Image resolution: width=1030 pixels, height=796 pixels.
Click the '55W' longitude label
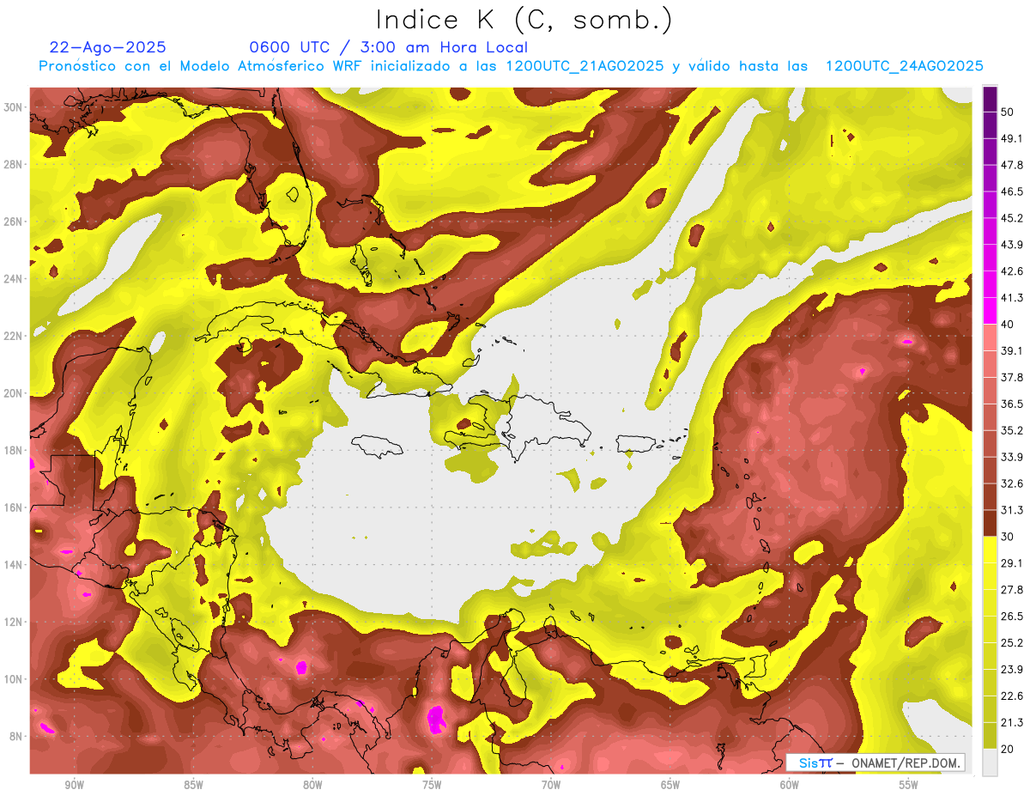(909, 785)
